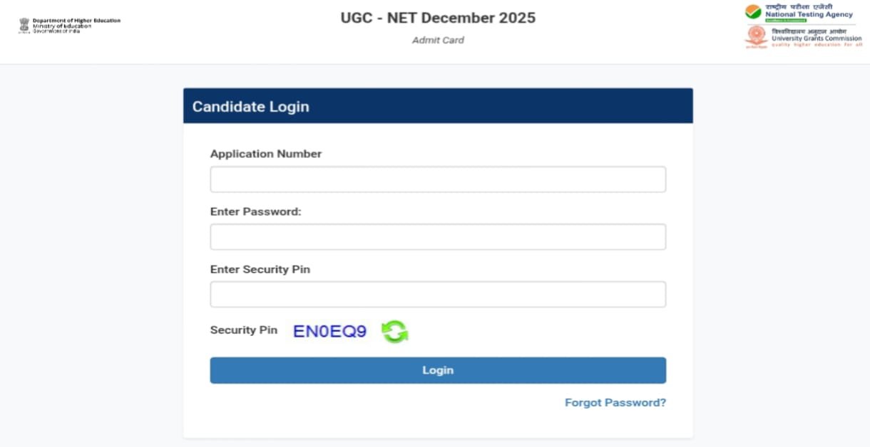Click the Department of Higher Education text
Viewport: 870px width, 447px height.
[76, 21]
